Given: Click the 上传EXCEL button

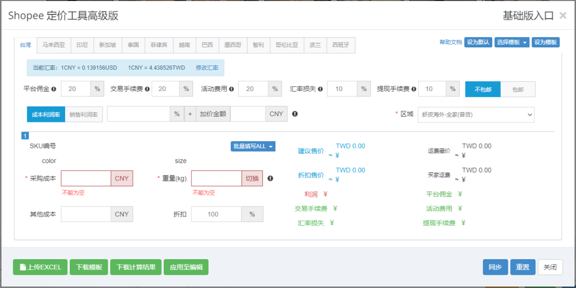Looking at the screenshot, I should [x=41, y=267].
